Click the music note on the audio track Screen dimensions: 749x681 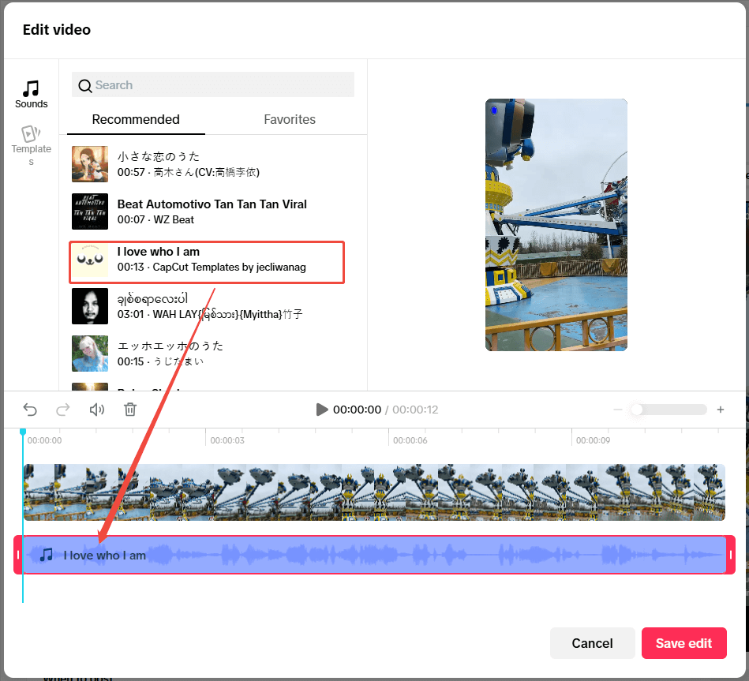[47, 555]
